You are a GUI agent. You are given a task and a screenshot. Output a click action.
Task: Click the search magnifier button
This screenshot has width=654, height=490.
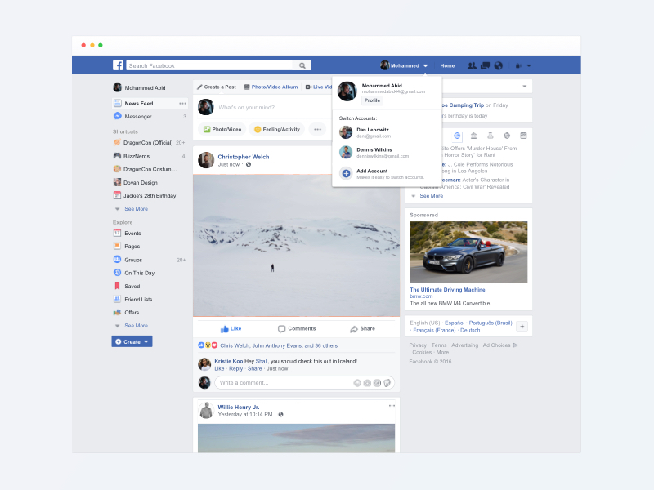coord(302,65)
